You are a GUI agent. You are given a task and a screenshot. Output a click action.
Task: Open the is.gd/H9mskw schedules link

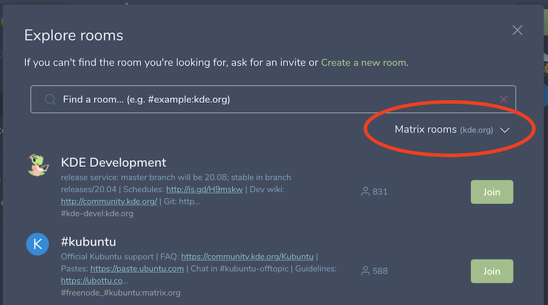(x=204, y=189)
